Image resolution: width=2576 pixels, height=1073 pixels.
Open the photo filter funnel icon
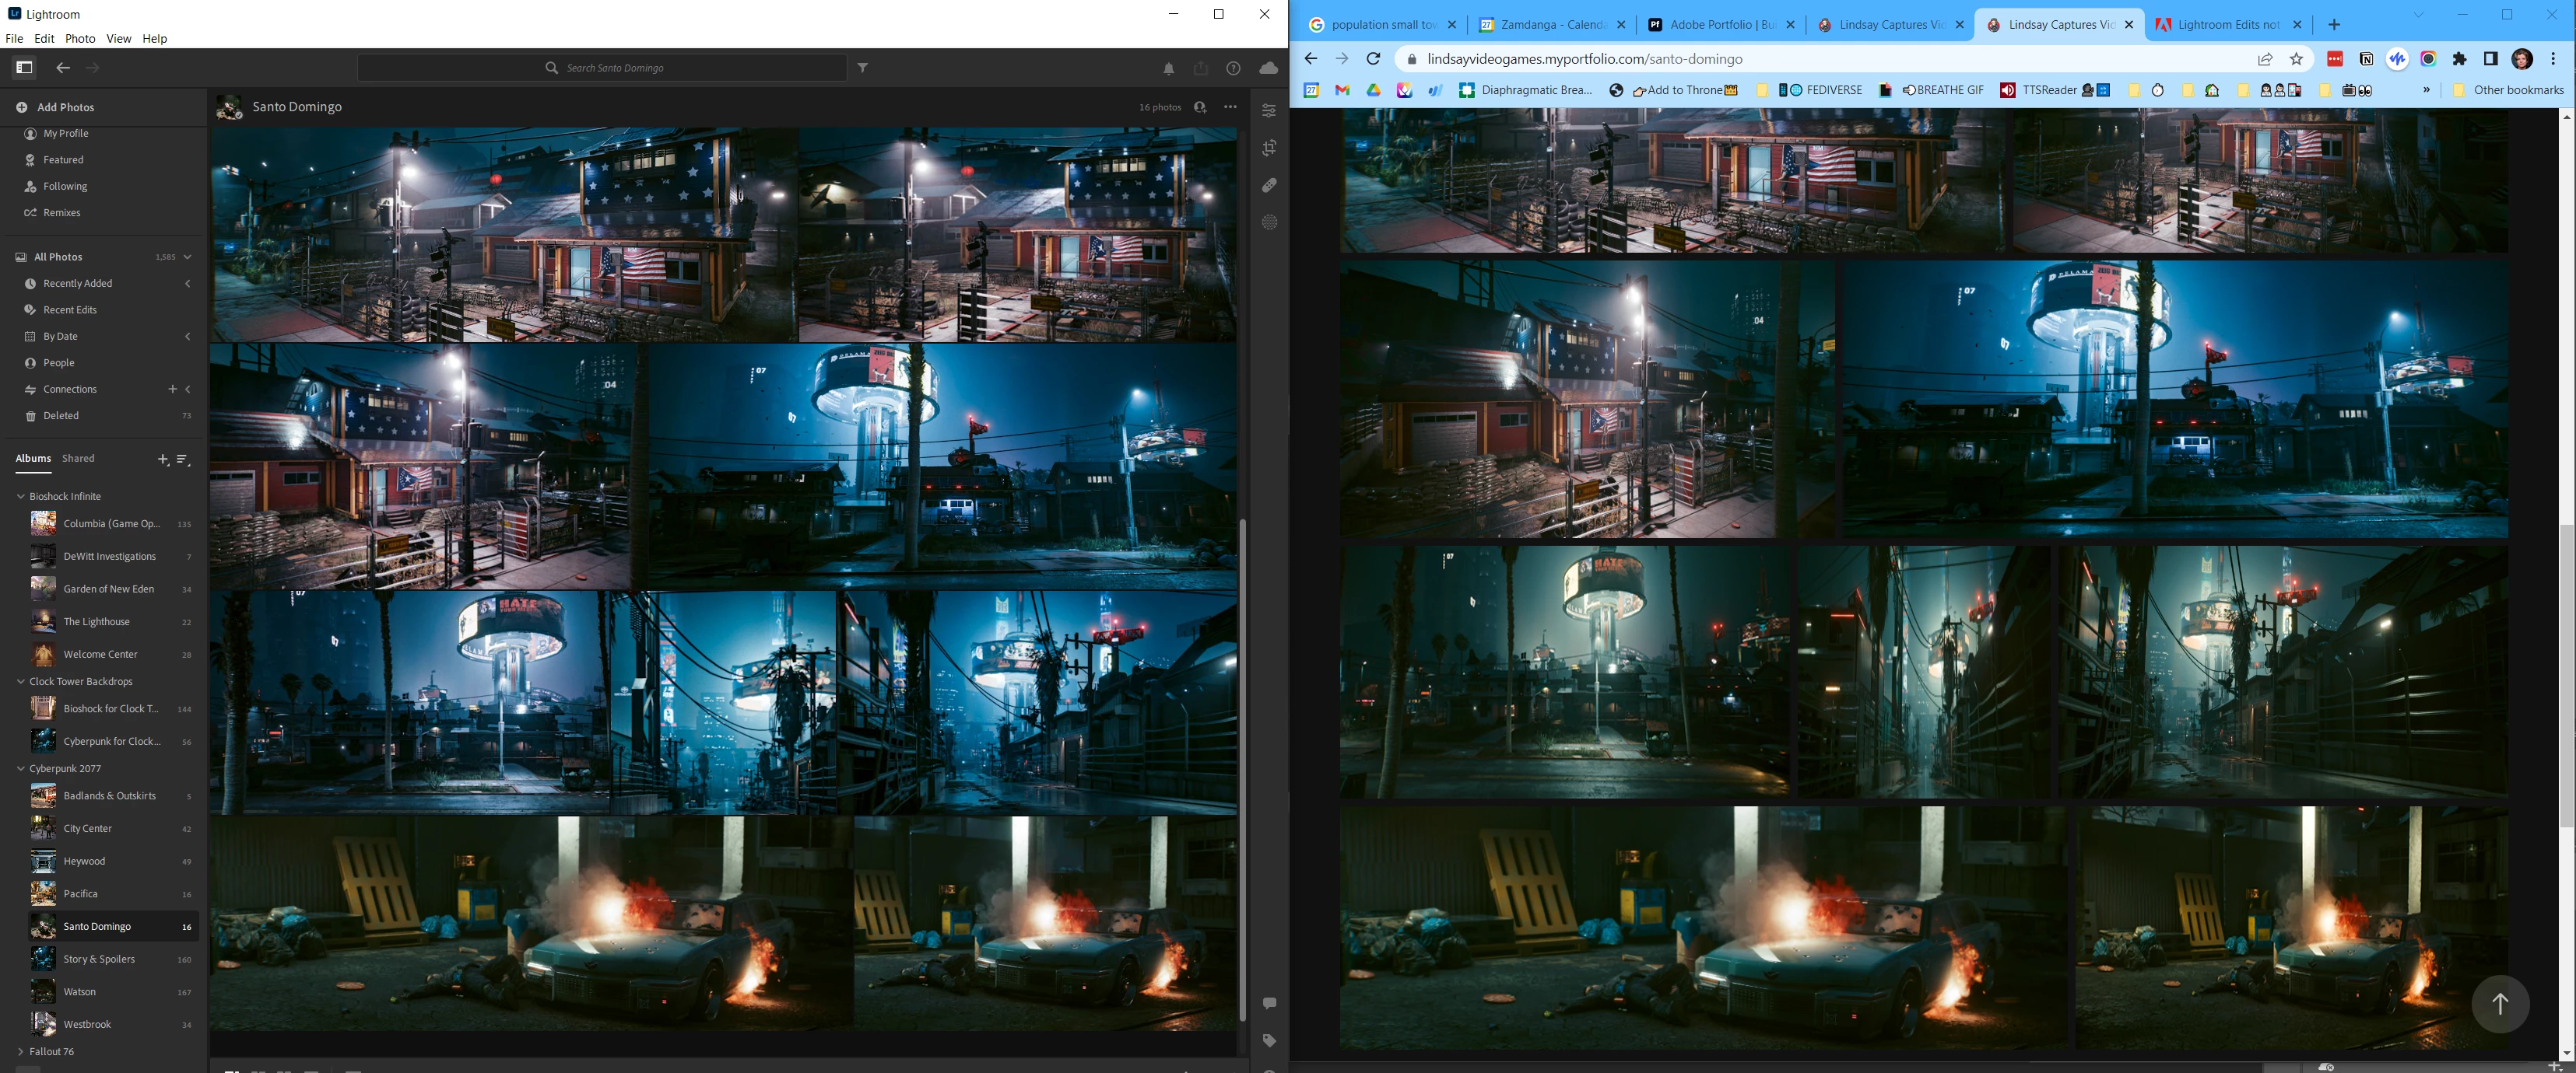coord(862,68)
